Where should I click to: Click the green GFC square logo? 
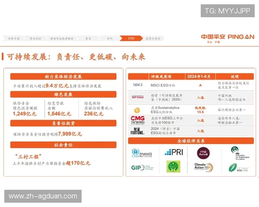[173, 166]
